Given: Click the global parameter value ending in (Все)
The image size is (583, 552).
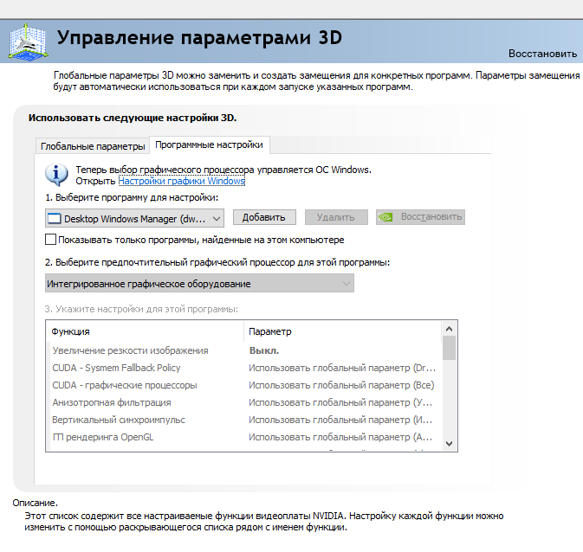Looking at the screenshot, I should (x=341, y=385).
